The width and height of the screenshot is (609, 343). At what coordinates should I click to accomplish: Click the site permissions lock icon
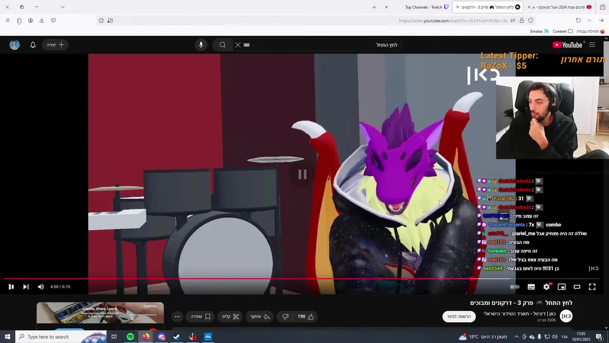pos(521,20)
